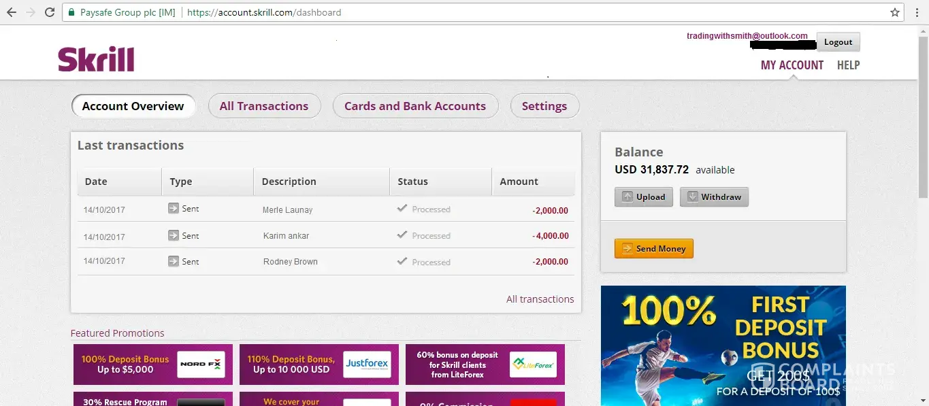The width and height of the screenshot is (929, 406).
Task: Click the 100% First Deposit Bonus ad
Action: [x=723, y=345]
